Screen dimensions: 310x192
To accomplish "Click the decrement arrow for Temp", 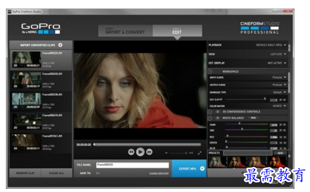I will click(281, 125).
